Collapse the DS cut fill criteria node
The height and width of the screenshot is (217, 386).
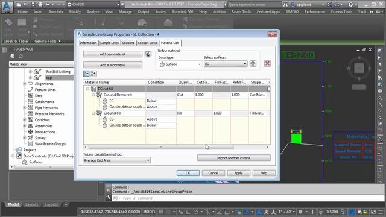click(87, 89)
